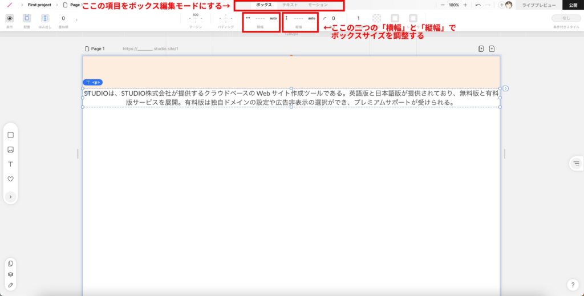
Task: Open the pages panel icon bottom left
Action: tap(10, 263)
